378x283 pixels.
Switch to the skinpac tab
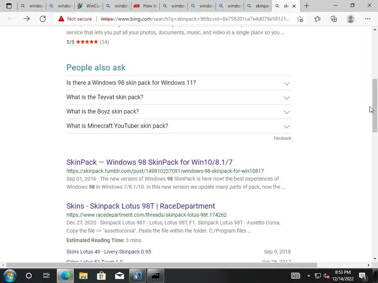[258, 6]
